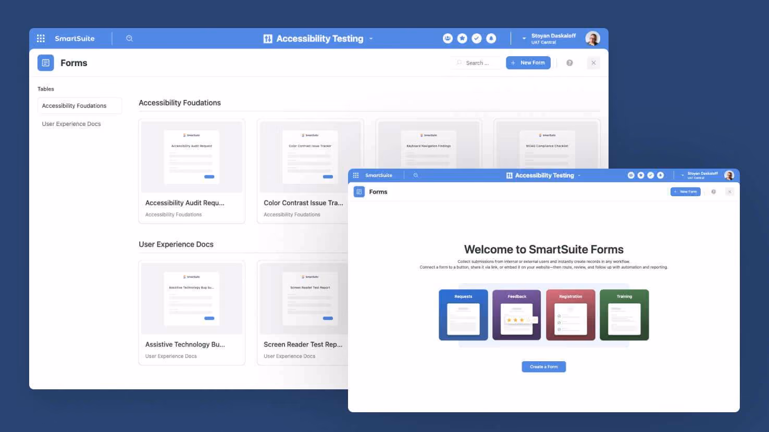Open the Screen Reader Test Report form thumbnail
The image size is (769, 432).
(304, 299)
